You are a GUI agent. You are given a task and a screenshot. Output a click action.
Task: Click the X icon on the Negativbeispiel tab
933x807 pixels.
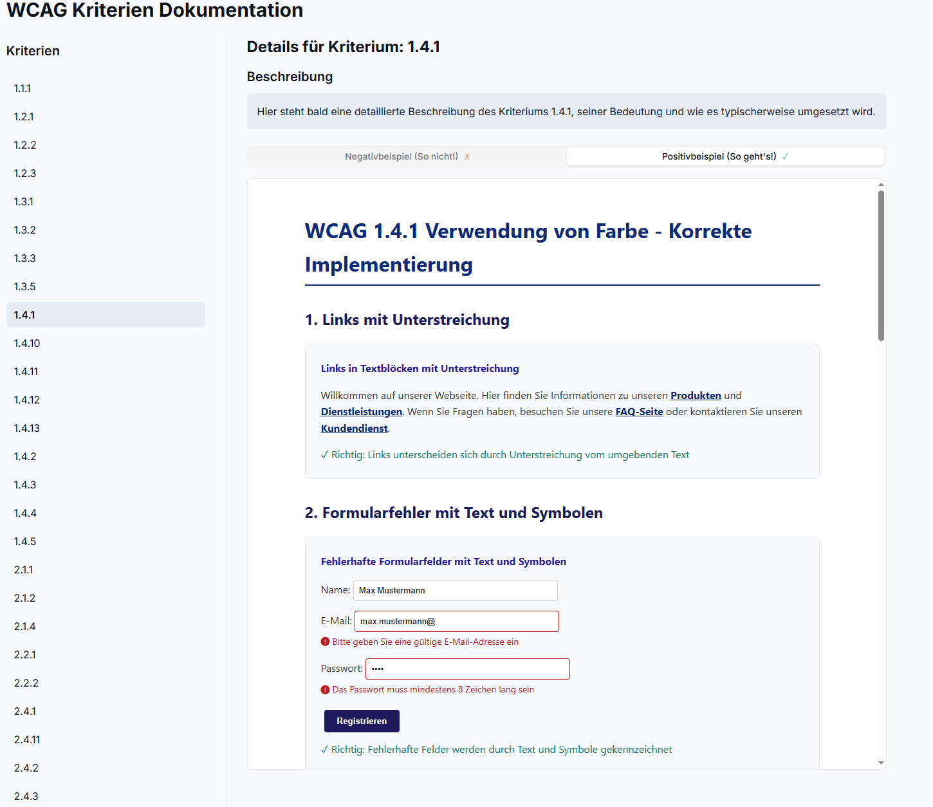pos(467,156)
